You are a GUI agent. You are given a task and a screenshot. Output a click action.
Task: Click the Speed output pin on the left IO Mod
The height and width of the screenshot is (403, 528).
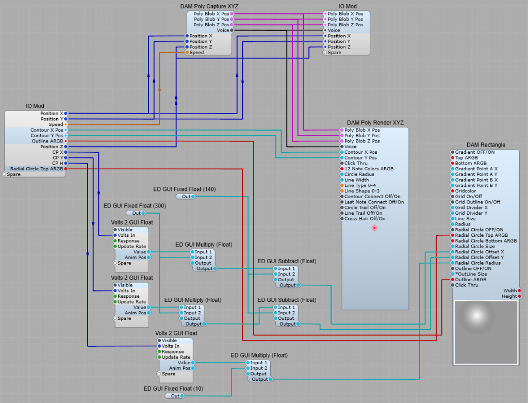pos(65,124)
